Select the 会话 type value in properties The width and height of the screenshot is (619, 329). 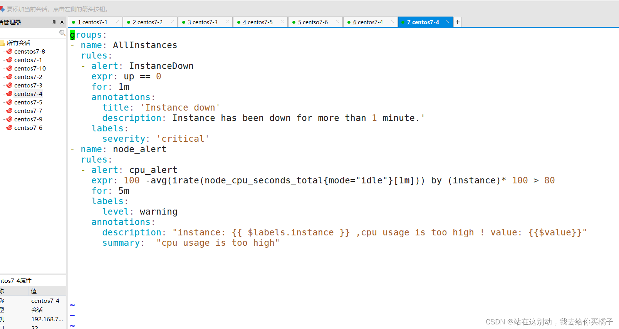37,310
